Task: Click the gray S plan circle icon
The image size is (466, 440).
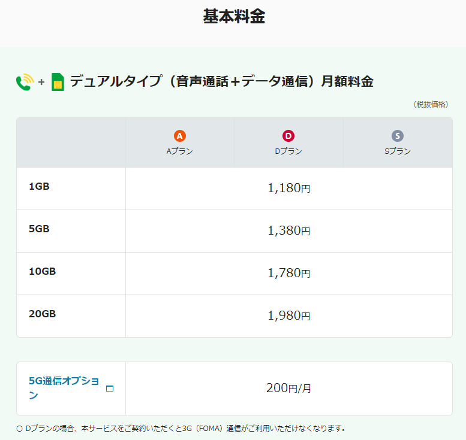Action: click(398, 136)
